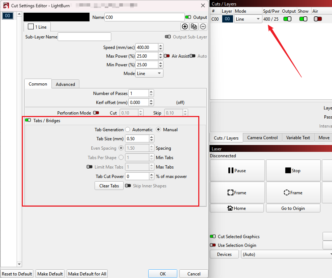Click the circular rubber-band Frame button
Image resolution: width=332 pixels, height=278 pixels.
coord(293,193)
